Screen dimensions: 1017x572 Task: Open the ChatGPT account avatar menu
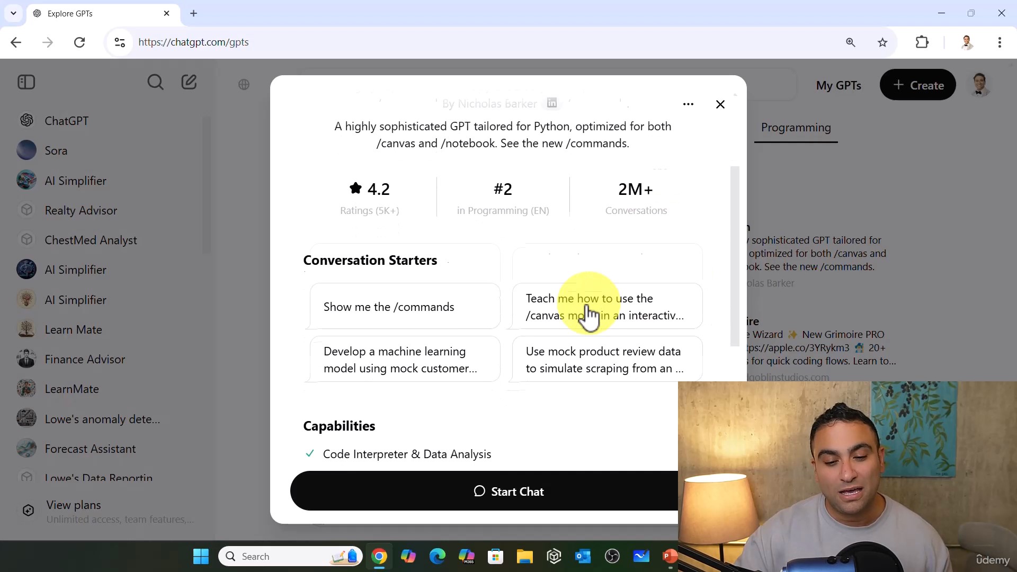click(980, 85)
